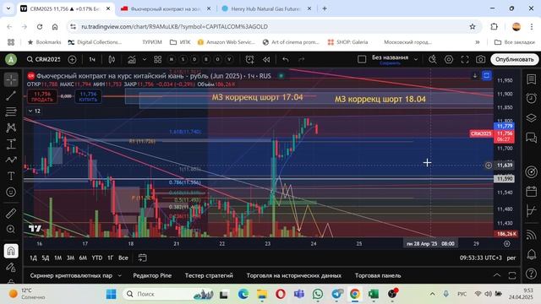Image resolution: width=541 pixels, height=304 pixels.
Task: Select the YTD date range
Action: coord(97,258)
